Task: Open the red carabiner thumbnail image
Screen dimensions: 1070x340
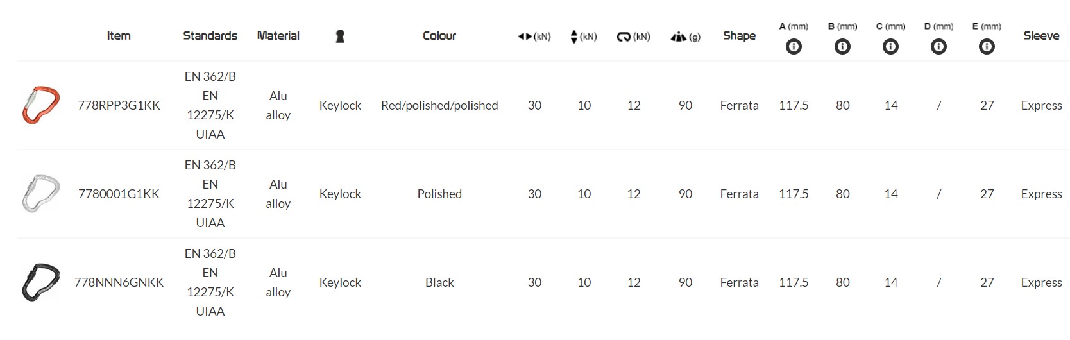Action: 40,105
